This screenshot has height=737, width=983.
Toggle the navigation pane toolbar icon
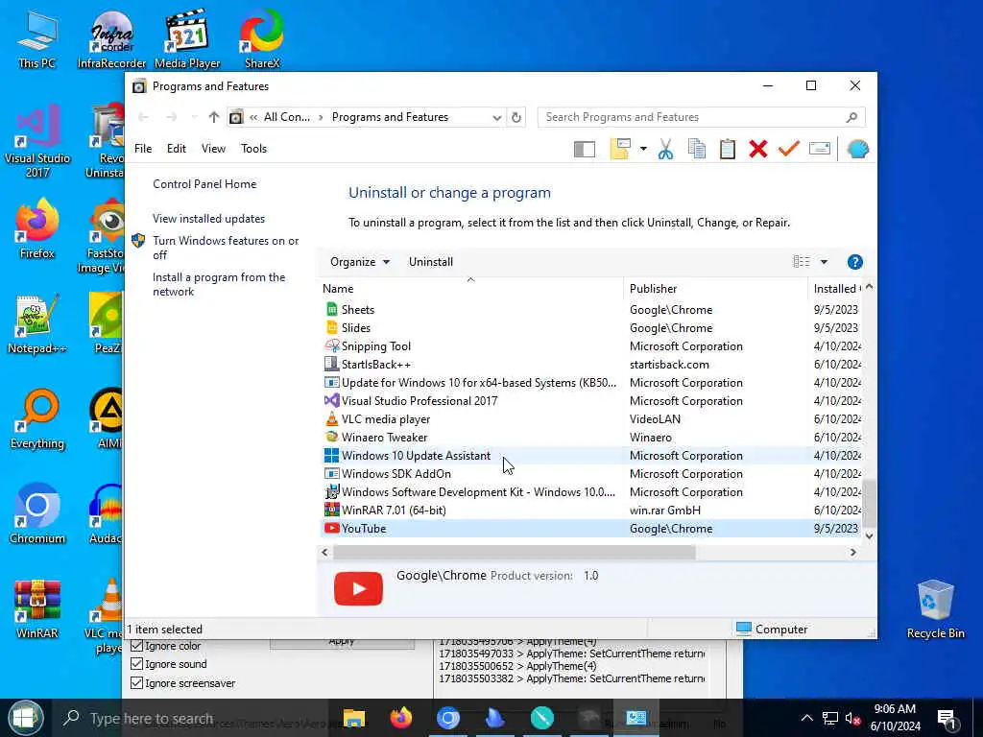(x=585, y=149)
